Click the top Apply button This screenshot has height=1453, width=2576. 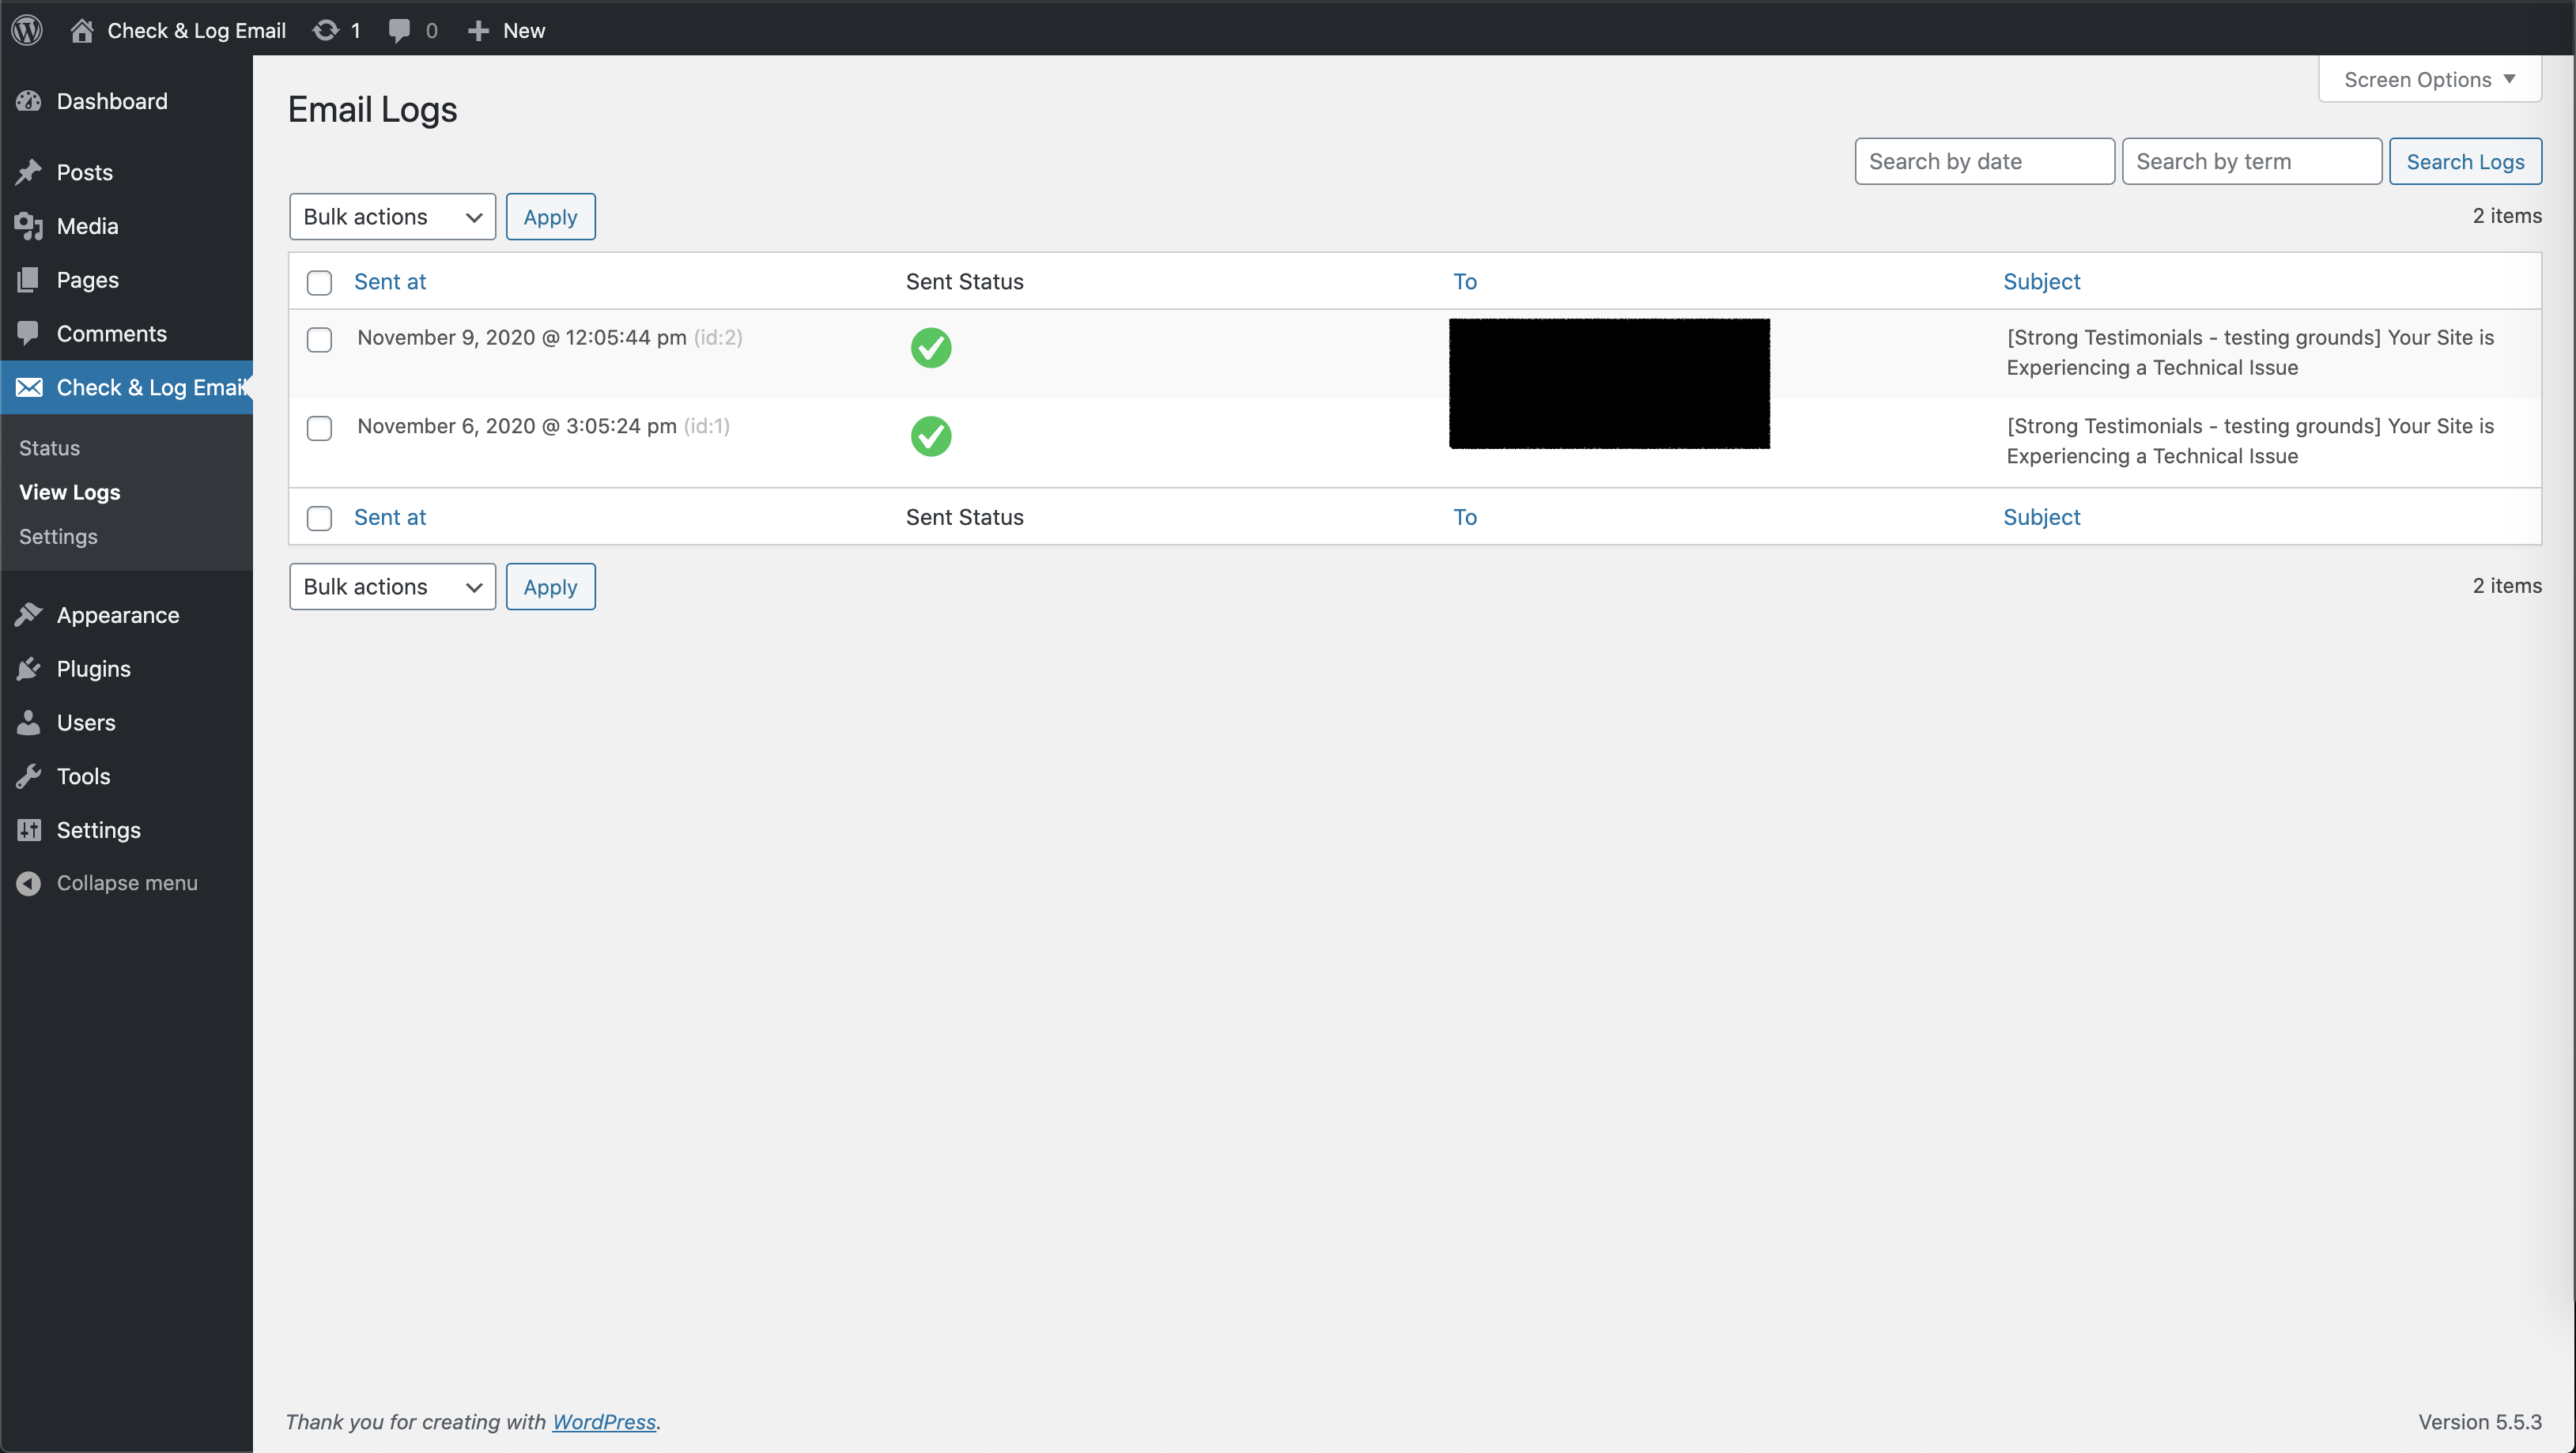pos(549,216)
